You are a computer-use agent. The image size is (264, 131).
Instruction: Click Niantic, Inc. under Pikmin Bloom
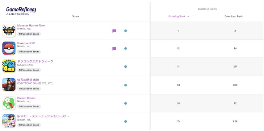click(x=24, y=101)
